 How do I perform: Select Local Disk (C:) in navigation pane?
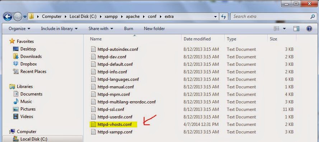[34, 139]
